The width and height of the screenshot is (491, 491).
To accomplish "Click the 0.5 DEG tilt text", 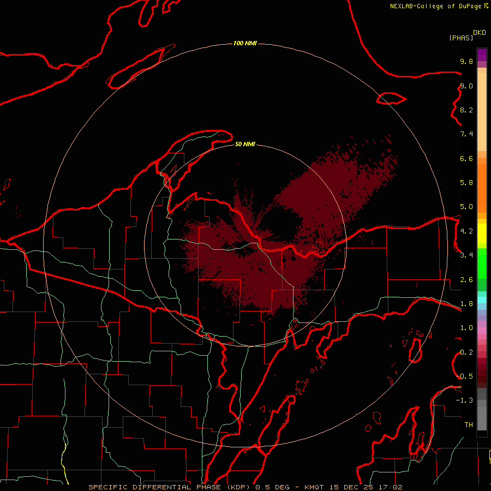I will (273, 487).
